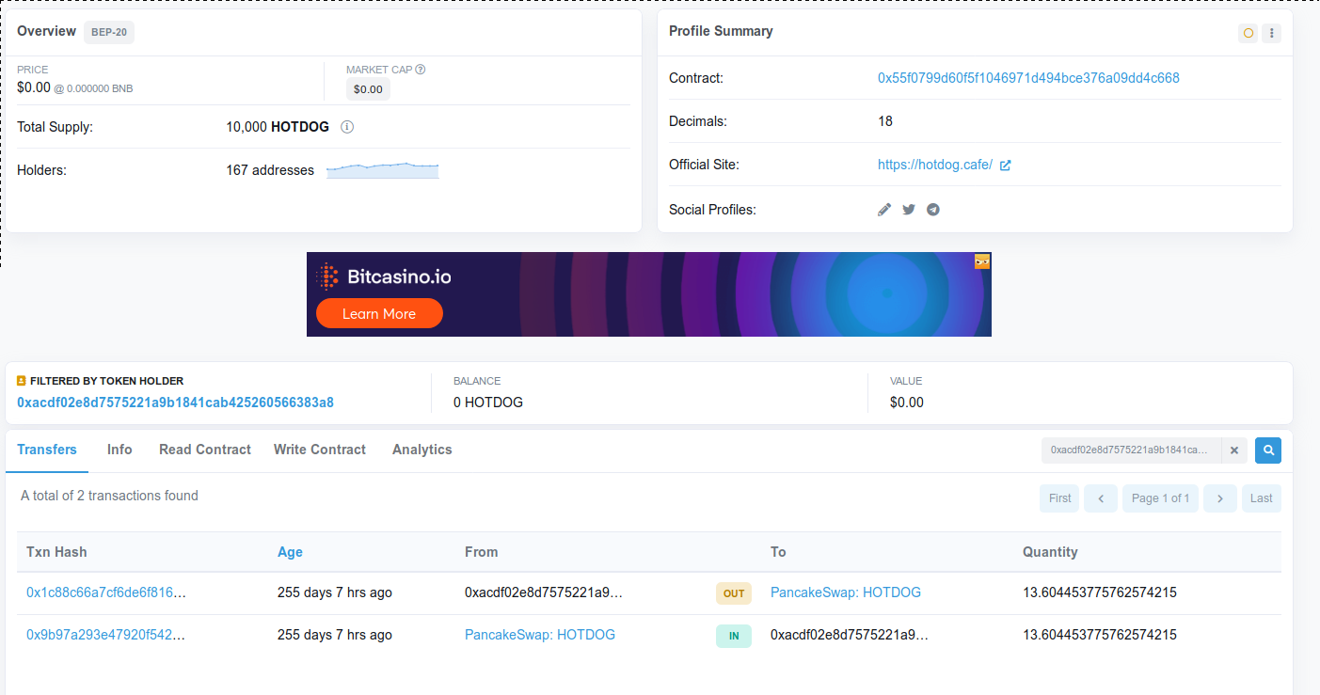Click the Age value in the OUT row
1320x695 pixels.
click(335, 592)
